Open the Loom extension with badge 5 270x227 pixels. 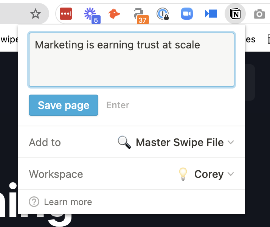click(x=90, y=14)
